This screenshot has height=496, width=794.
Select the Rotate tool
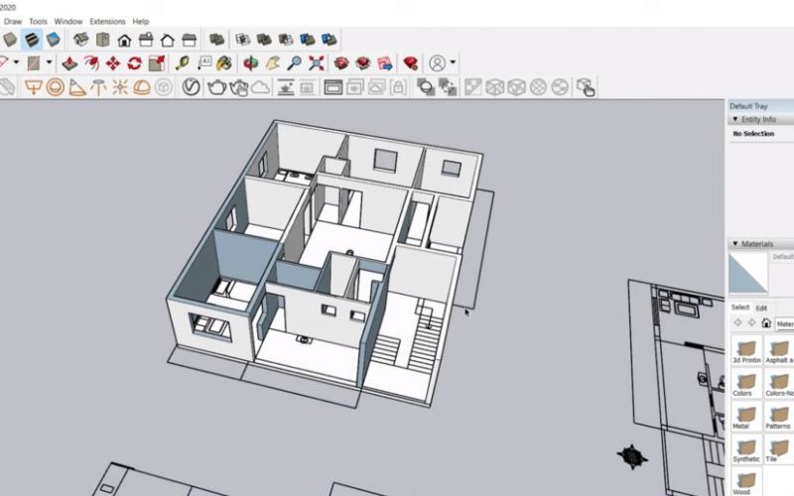[x=135, y=63]
